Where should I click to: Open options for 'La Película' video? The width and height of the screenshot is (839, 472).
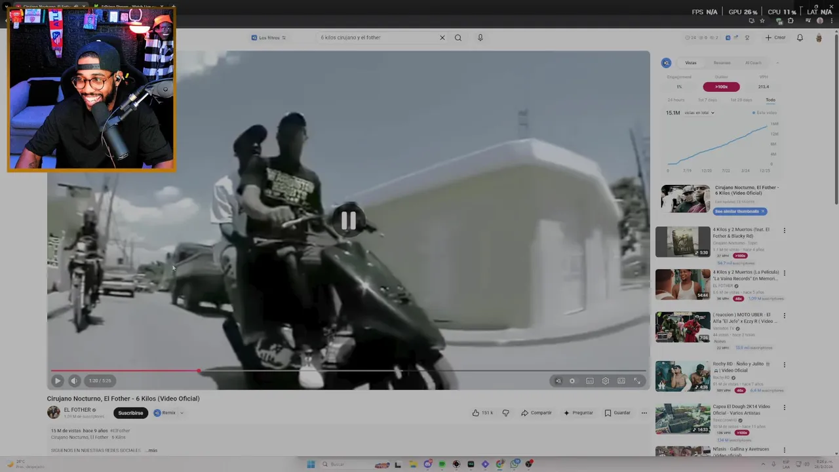[784, 273]
